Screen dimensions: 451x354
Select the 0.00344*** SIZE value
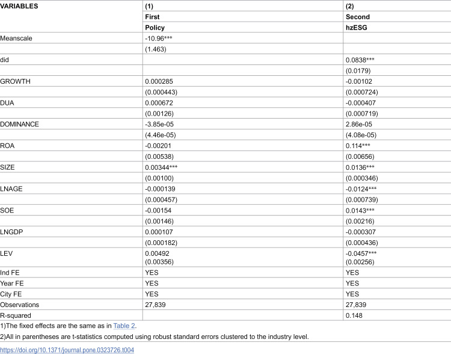pos(161,167)
